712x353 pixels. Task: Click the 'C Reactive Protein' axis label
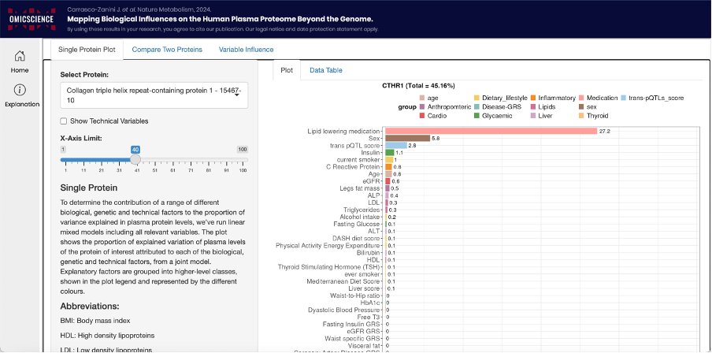pyautogui.click(x=354, y=167)
